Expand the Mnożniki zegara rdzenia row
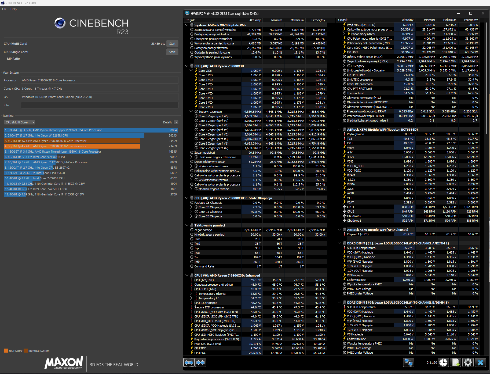This screenshot has height=374, width=490. [x=191, y=189]
